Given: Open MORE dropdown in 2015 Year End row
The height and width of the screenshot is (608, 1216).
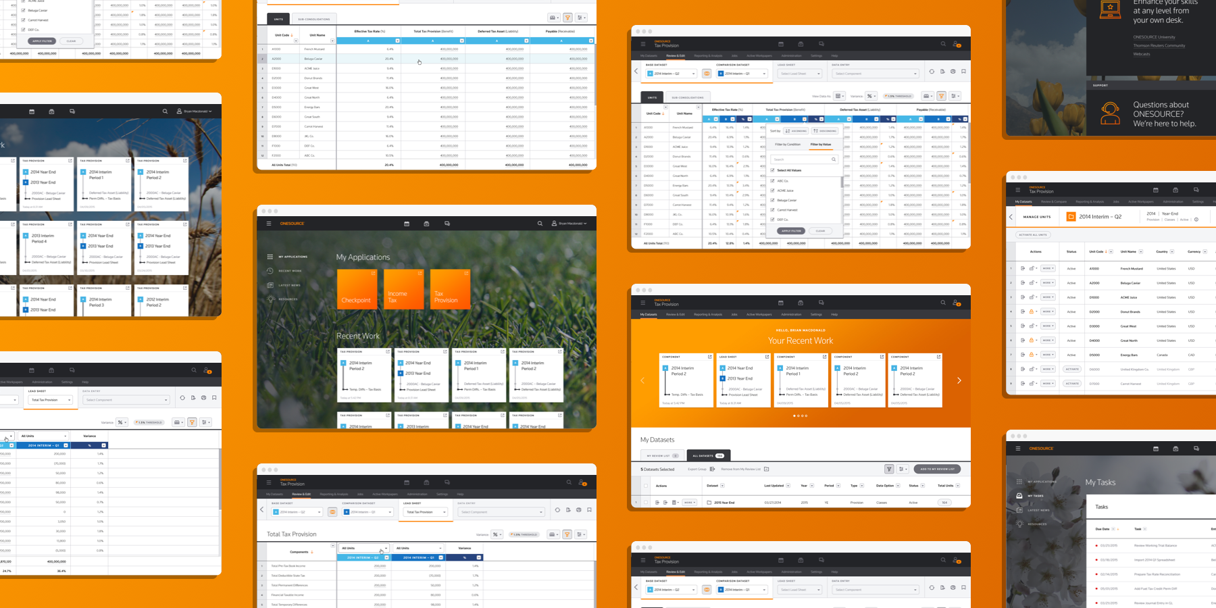Looking at the screenshot, I should coord(689,503).
